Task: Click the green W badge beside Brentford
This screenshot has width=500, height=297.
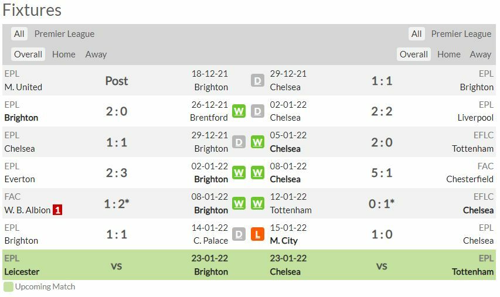Action: [239, 111]
